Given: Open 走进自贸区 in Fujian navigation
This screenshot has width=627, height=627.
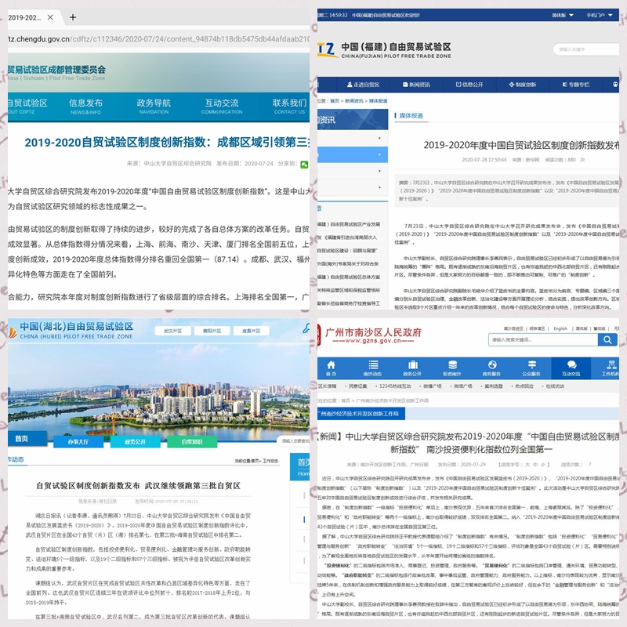Looking at the screenshot, I should [x=363, y=85].
